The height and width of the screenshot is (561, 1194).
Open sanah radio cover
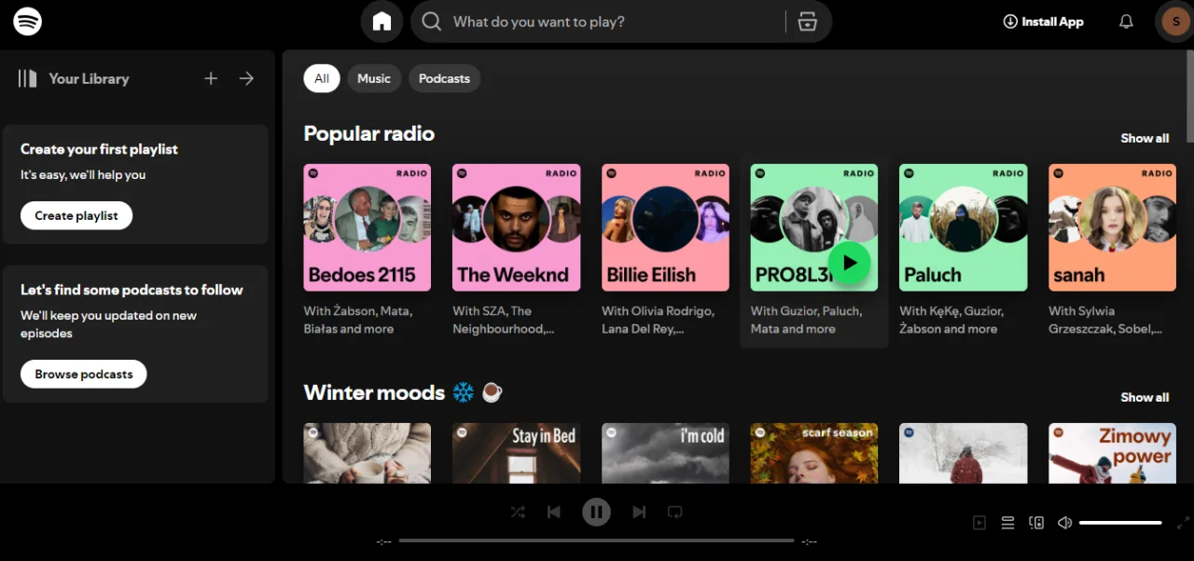point(1112,227)
